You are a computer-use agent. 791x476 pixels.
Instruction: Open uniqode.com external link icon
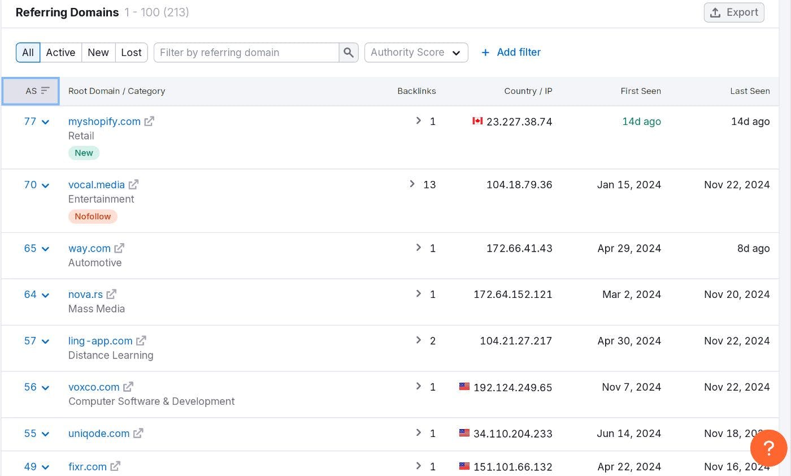click(x=138, y=434)
